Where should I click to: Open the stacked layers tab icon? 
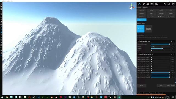pos(156,4)
